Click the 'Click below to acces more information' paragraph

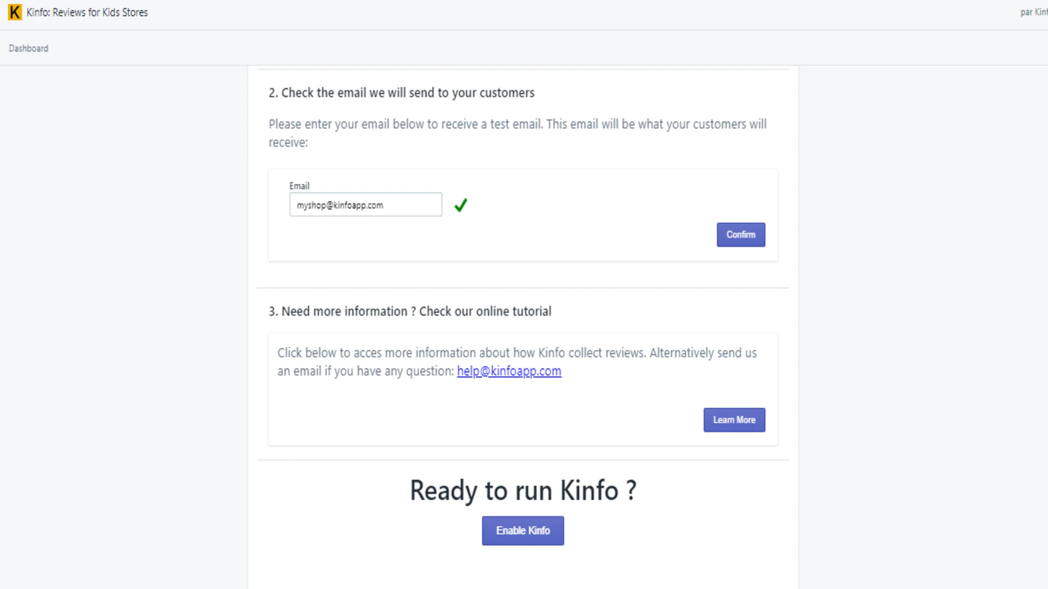pyautogui.click(x=517, y=362)
